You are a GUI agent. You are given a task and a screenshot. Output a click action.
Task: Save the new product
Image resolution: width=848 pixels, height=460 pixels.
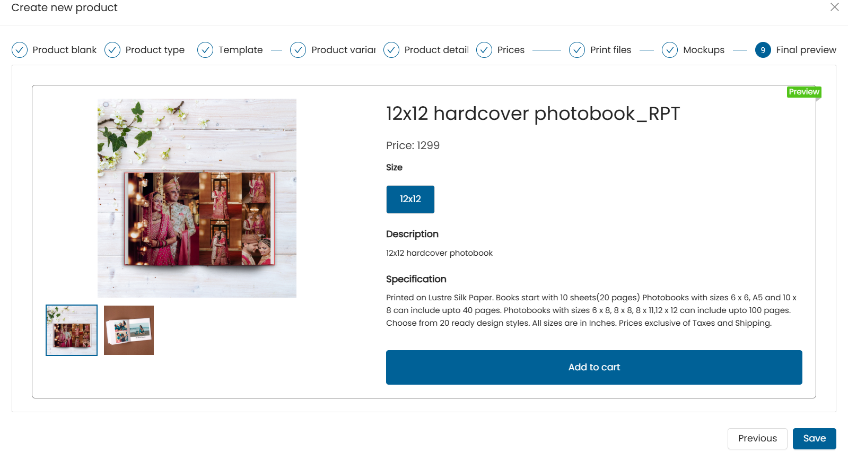[815, 439]
